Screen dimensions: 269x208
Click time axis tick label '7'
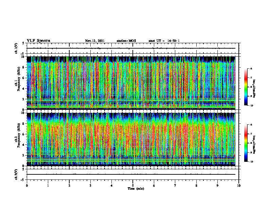coord(175,186)
